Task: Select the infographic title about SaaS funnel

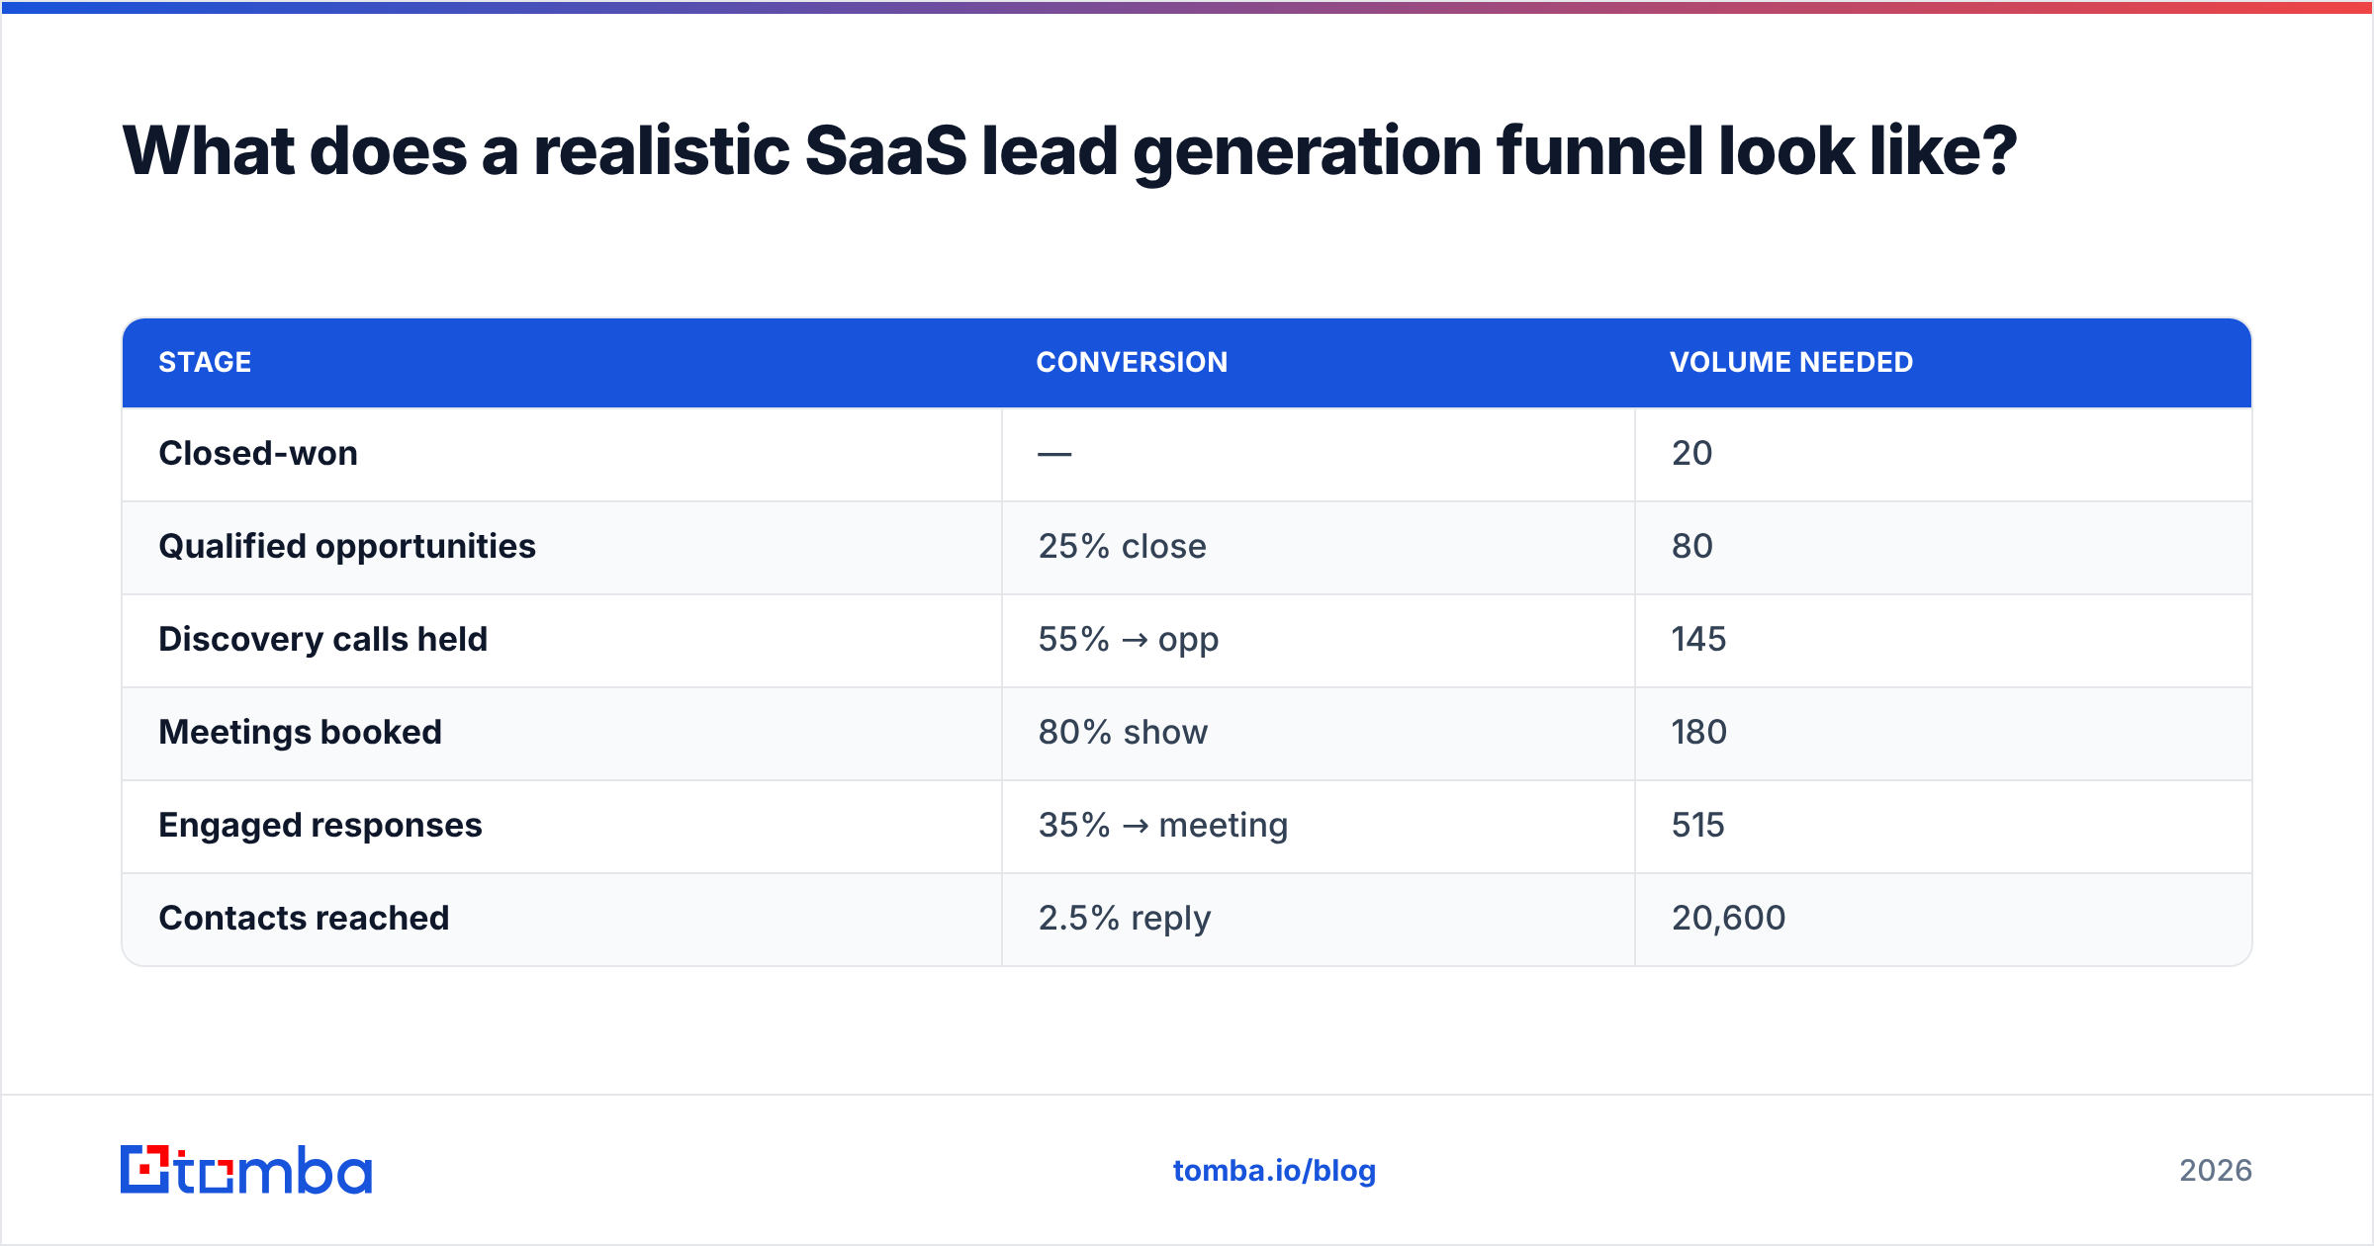Action: coord(1069,152)
